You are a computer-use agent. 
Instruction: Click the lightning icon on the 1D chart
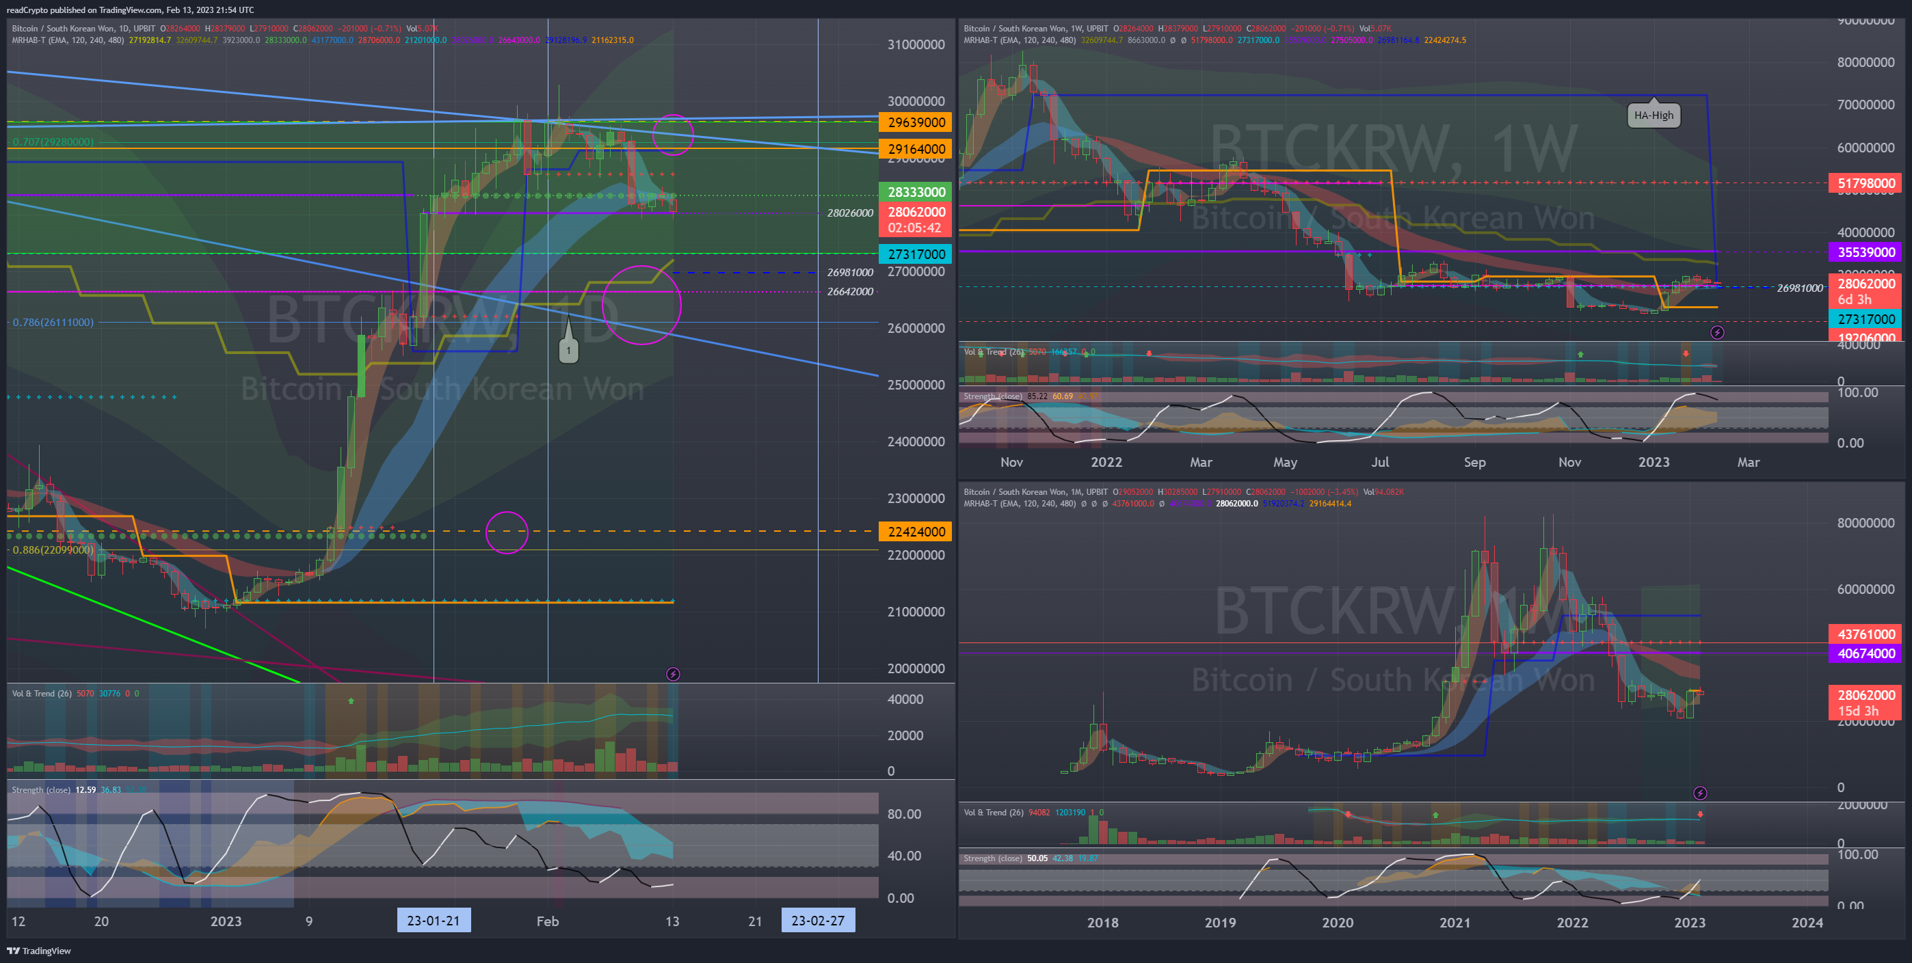pos(672,674)
